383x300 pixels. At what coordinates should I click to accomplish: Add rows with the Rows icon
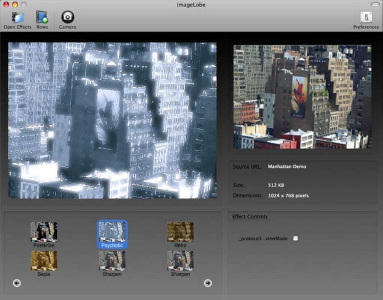[42, 17]
